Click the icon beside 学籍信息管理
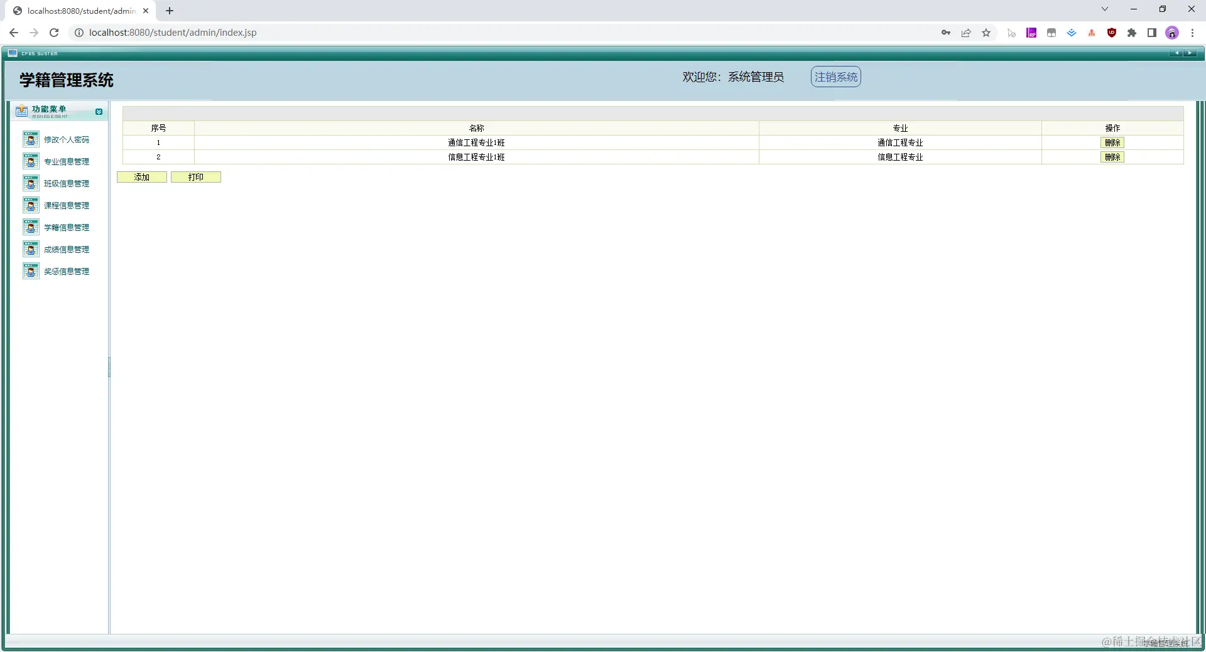This screenshot has width=1206, height=652. pos(31,227)
